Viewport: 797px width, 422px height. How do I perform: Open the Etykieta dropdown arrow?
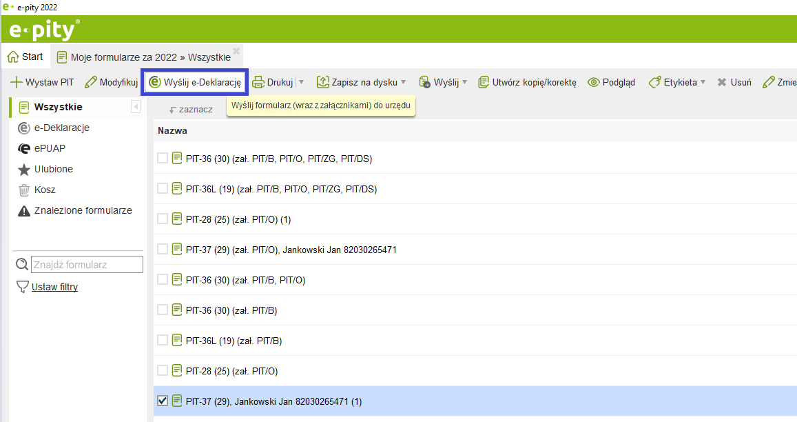point(703,82)
